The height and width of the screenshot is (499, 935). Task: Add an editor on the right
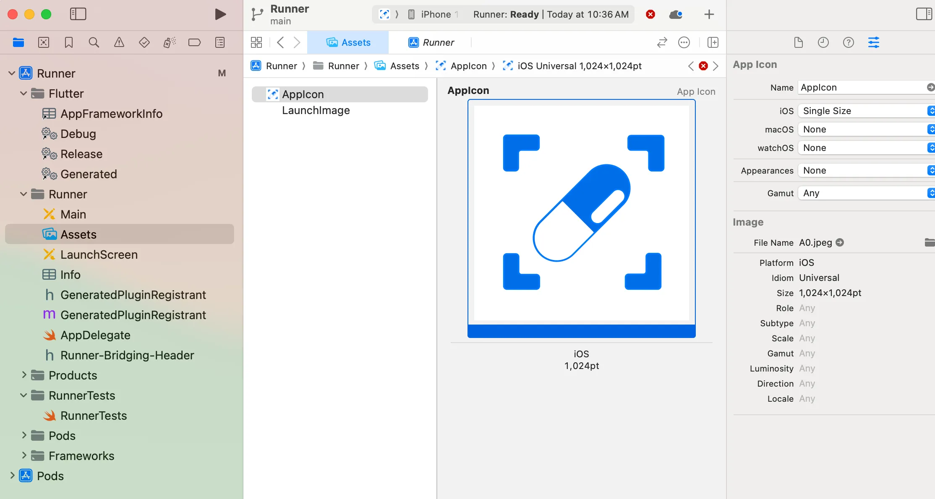713,42
